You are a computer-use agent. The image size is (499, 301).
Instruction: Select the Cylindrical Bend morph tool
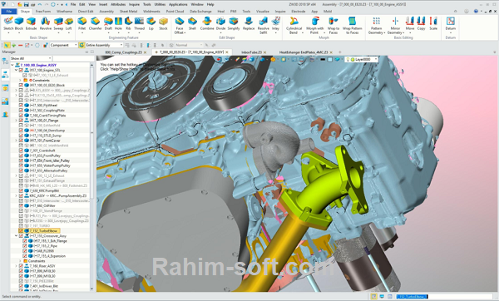point(294,26)
